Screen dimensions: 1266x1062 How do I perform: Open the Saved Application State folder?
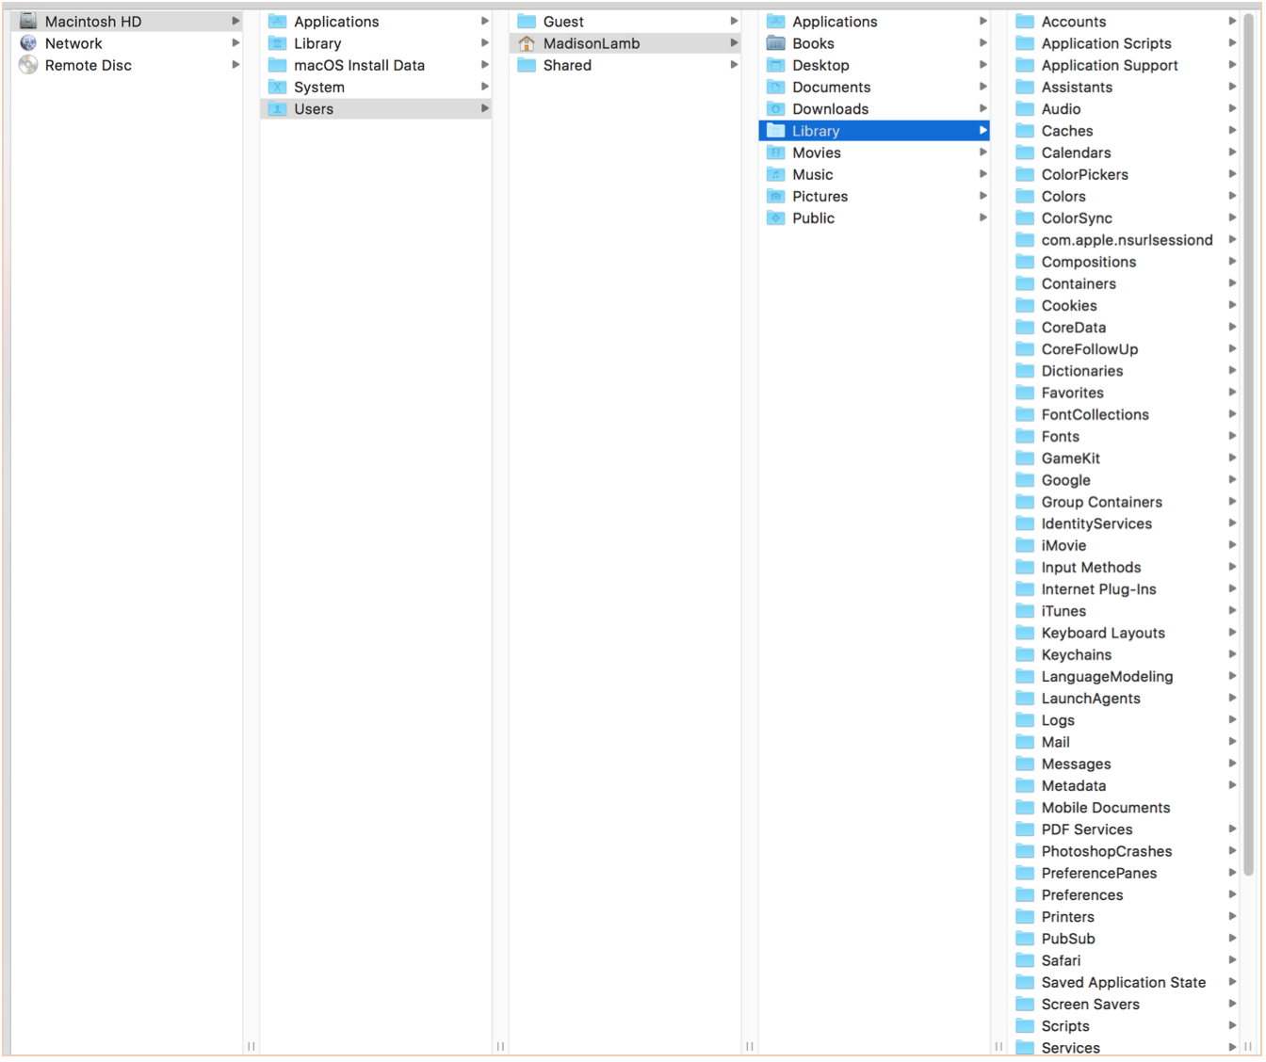pos(1123,982)
